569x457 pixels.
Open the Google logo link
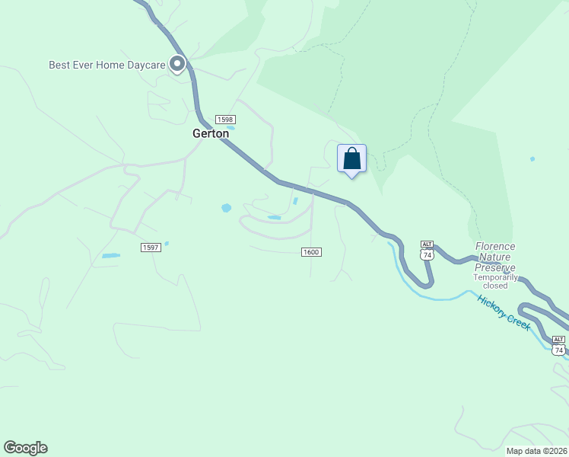pyautogui.click(x=25, y=448)
